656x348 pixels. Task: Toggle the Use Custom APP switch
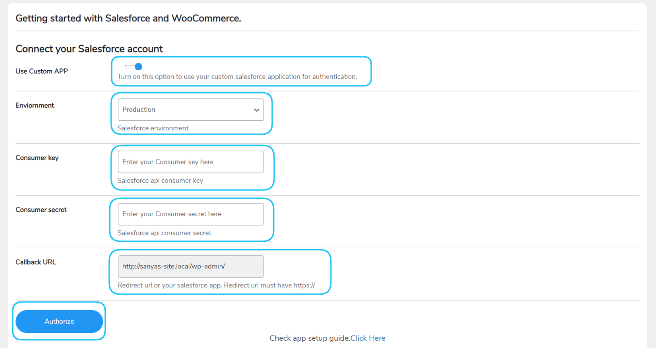pos(133,67)
